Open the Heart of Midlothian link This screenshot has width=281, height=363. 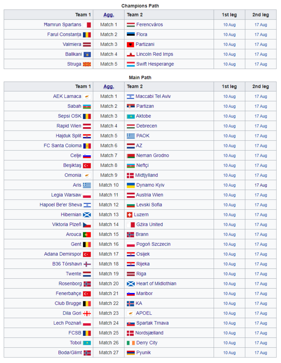pyautogui.click(x=156, y=284)
